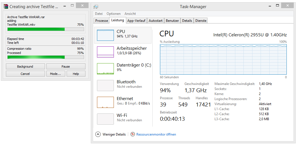
Task: Select the CPU performance thumbnail
Action: (x=105, y=35)
